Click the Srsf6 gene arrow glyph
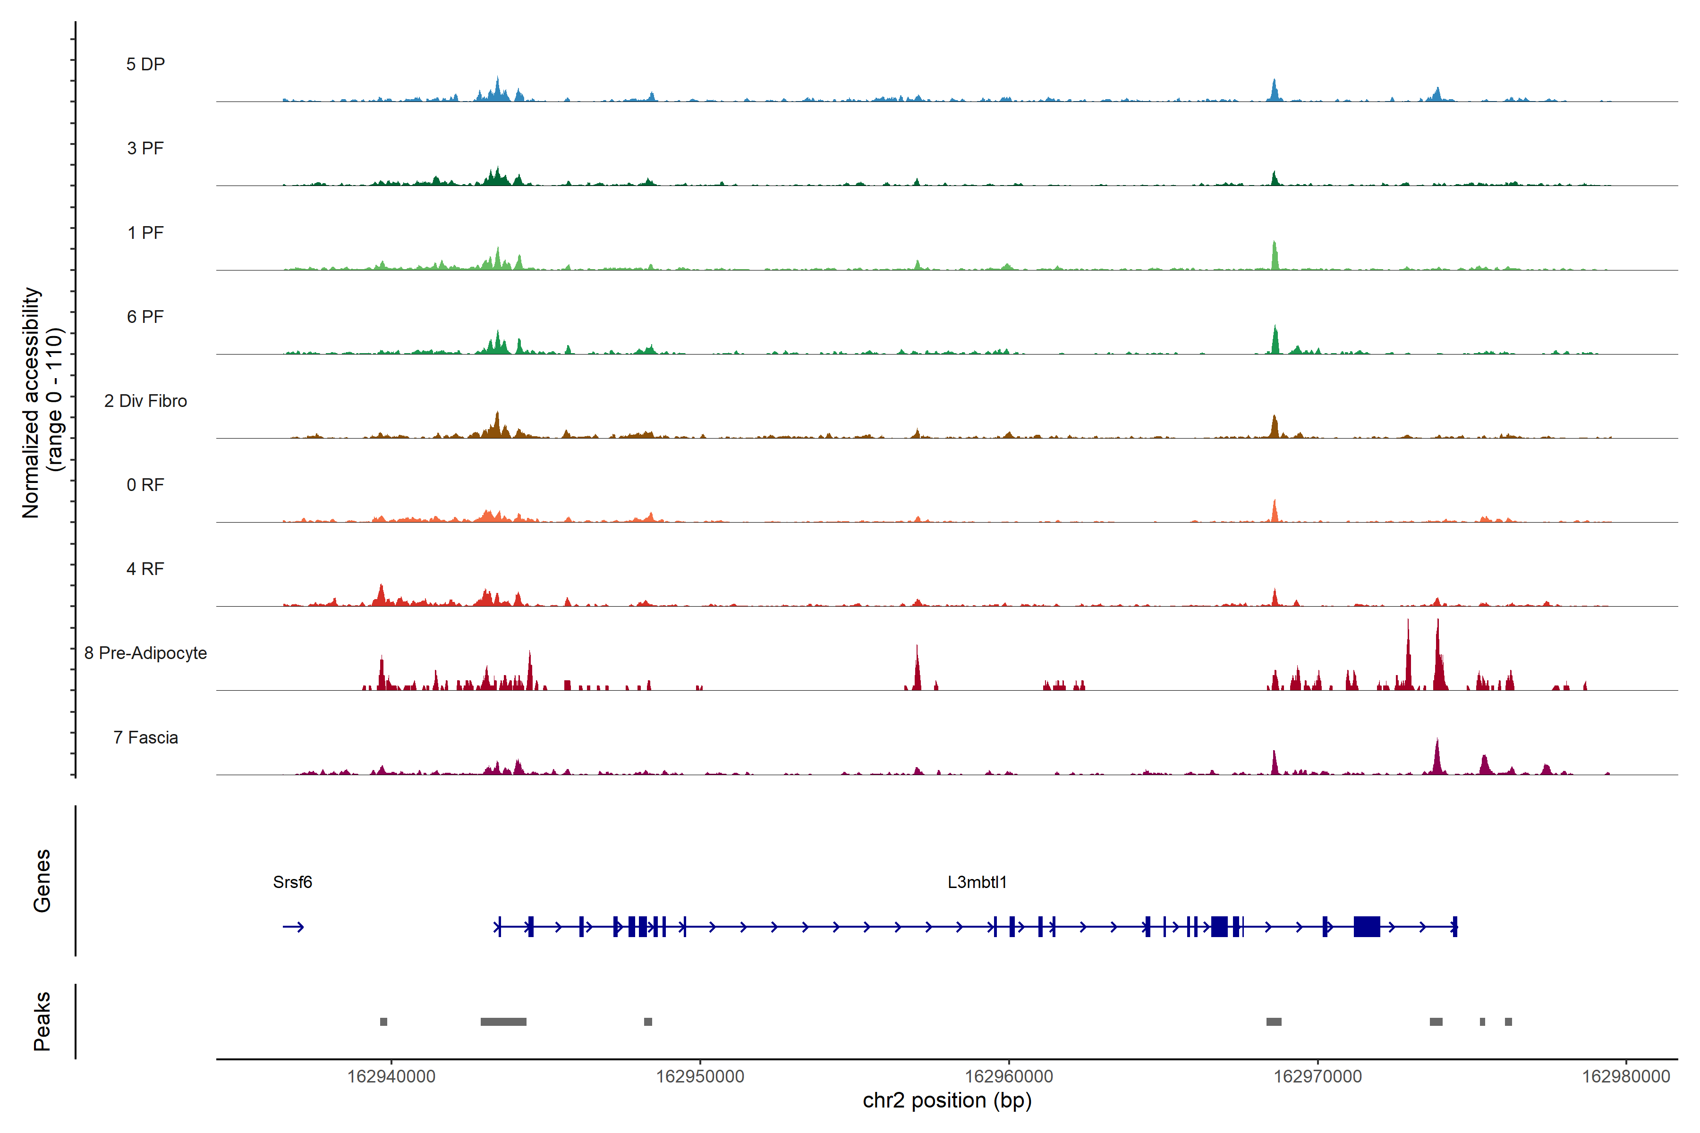 coord(293,927)
